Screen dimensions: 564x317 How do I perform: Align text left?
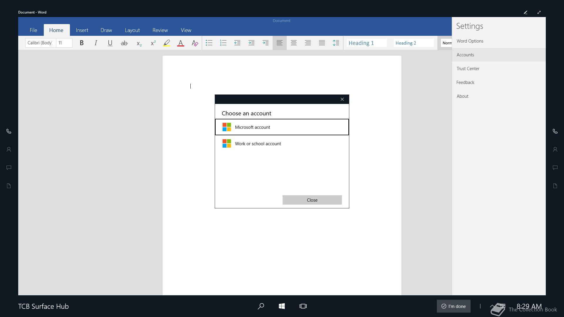tap(279, 43)
